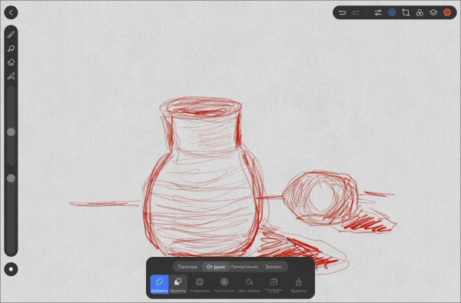
Task: Select the lasso selection tool
Action: (11, 48)
